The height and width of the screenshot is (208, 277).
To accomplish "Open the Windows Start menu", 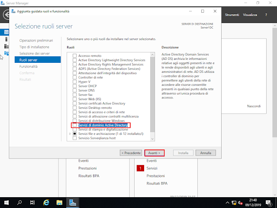I will [x=6, y=202].
